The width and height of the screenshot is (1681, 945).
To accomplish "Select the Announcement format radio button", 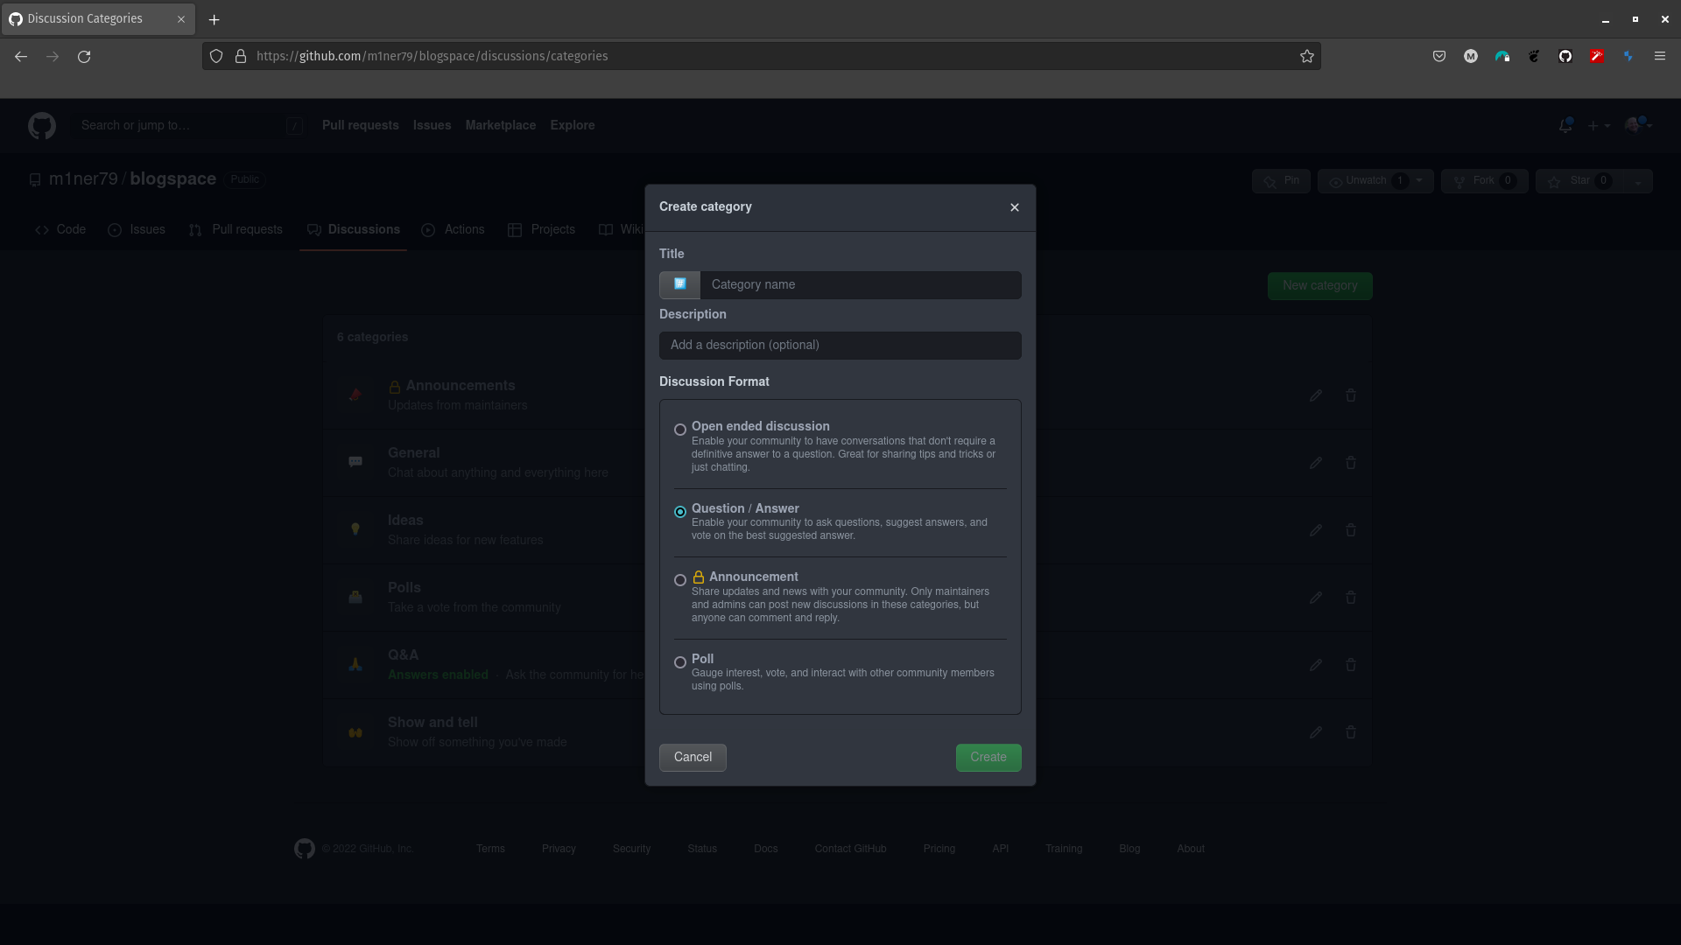I will tap(680, 579).
